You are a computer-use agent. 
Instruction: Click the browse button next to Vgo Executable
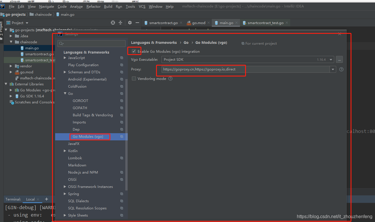(x=339, y=60)
